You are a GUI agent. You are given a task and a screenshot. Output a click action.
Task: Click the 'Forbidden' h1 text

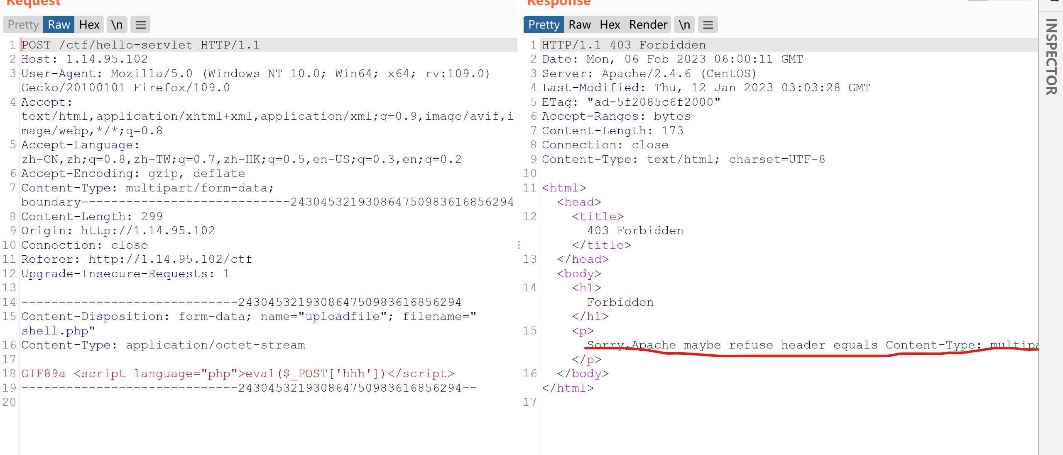[620, 302]
